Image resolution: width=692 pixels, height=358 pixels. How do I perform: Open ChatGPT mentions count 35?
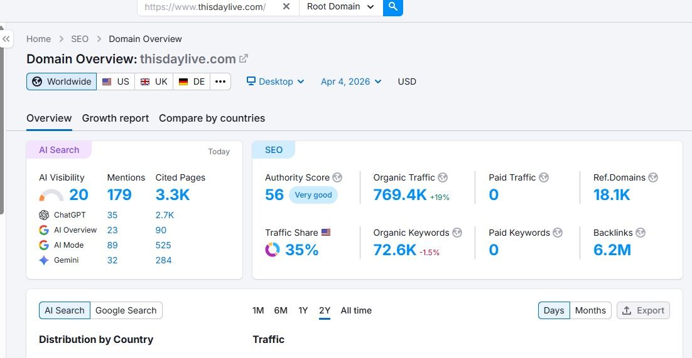pyautogui.click(x=112, y=215)
